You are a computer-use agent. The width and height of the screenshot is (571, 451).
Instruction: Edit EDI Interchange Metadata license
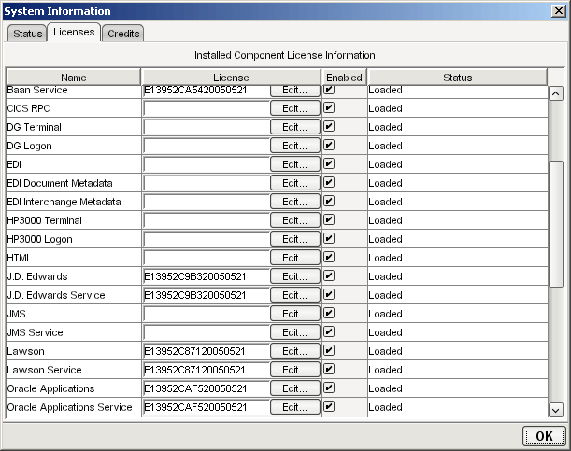295,202
